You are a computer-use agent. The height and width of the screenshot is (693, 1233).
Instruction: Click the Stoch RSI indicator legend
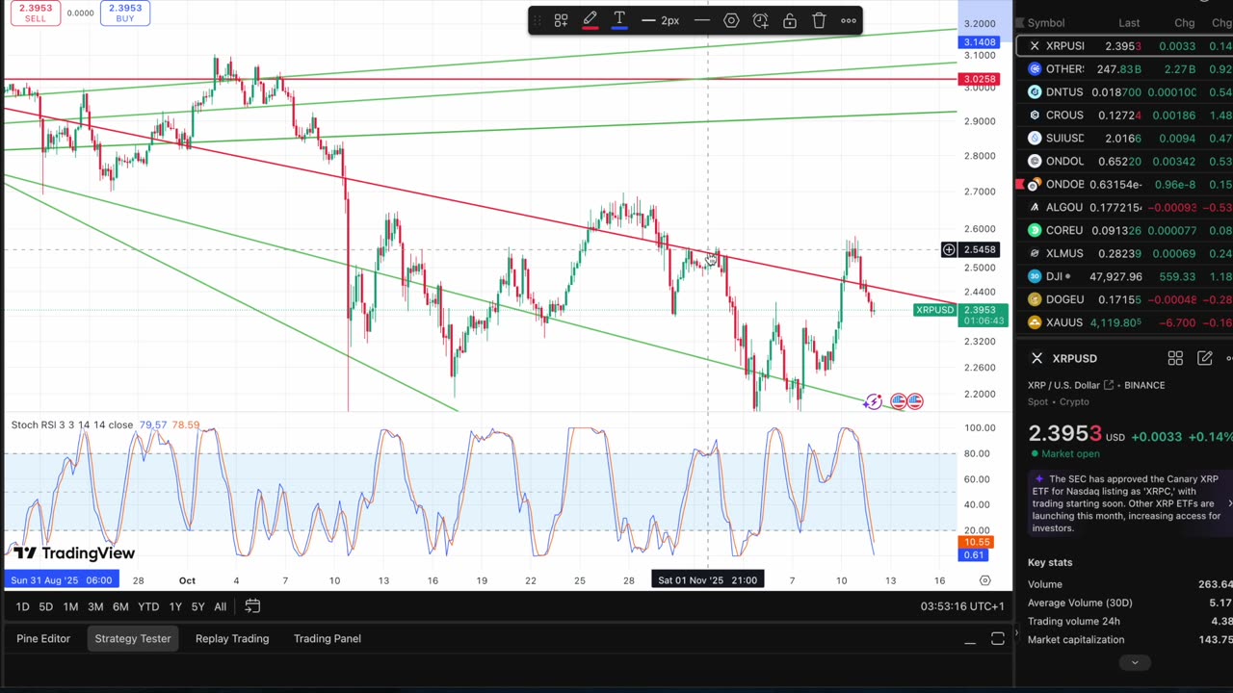tap(72, 424)
